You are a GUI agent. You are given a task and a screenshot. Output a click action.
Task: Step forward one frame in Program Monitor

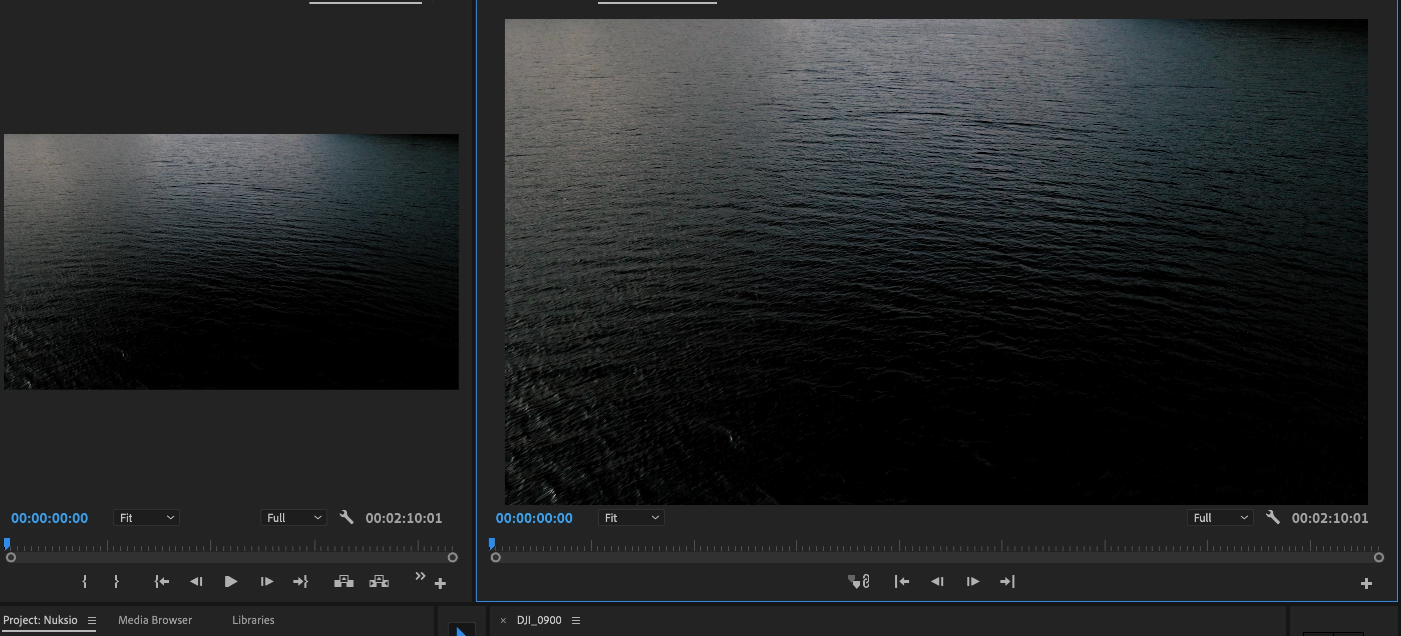[x=973, y=581]
